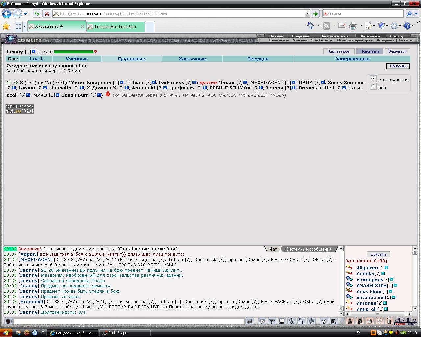Click the Yandex search magnifier icon
Viewport: 421px width, 337px height.
[409, 14]
